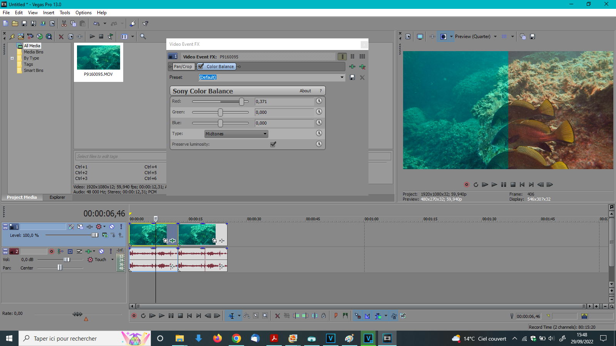616x346 pixels.
Task: Open the Tools menu
Action: point(65,13)
